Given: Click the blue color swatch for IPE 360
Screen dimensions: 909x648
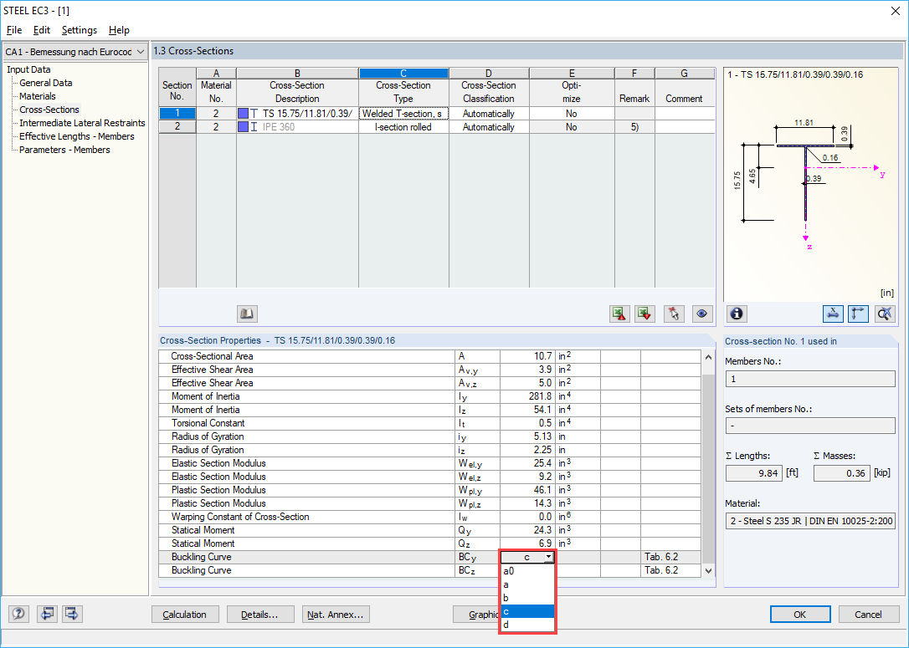Looking at the screenshot, I should 243,127.
